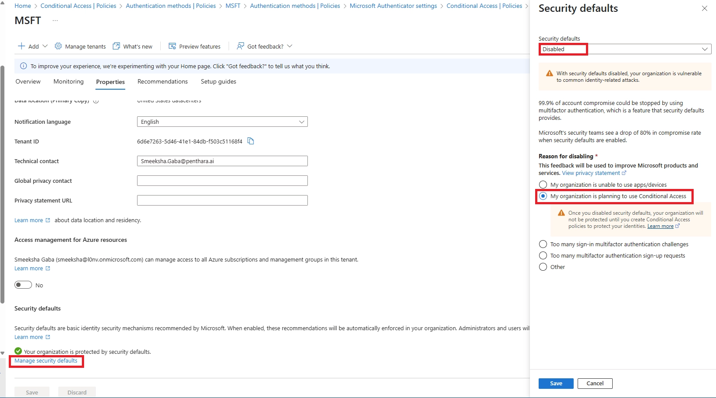716x398 pixels.
Task: Select 'Too many sign-in multifactor authentication challenges'
Action: tap(543, 244)
